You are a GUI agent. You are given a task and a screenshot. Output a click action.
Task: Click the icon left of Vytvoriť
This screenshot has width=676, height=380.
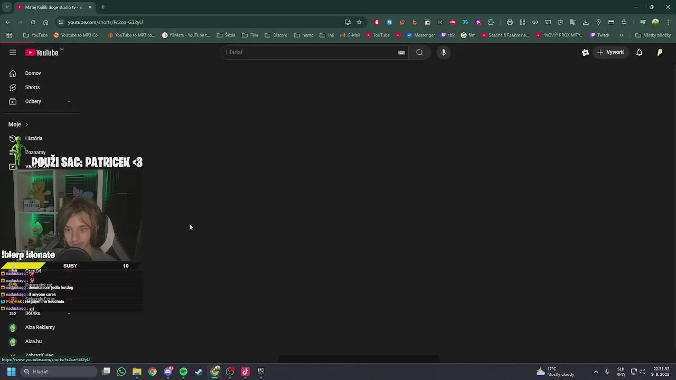point(585,52)
